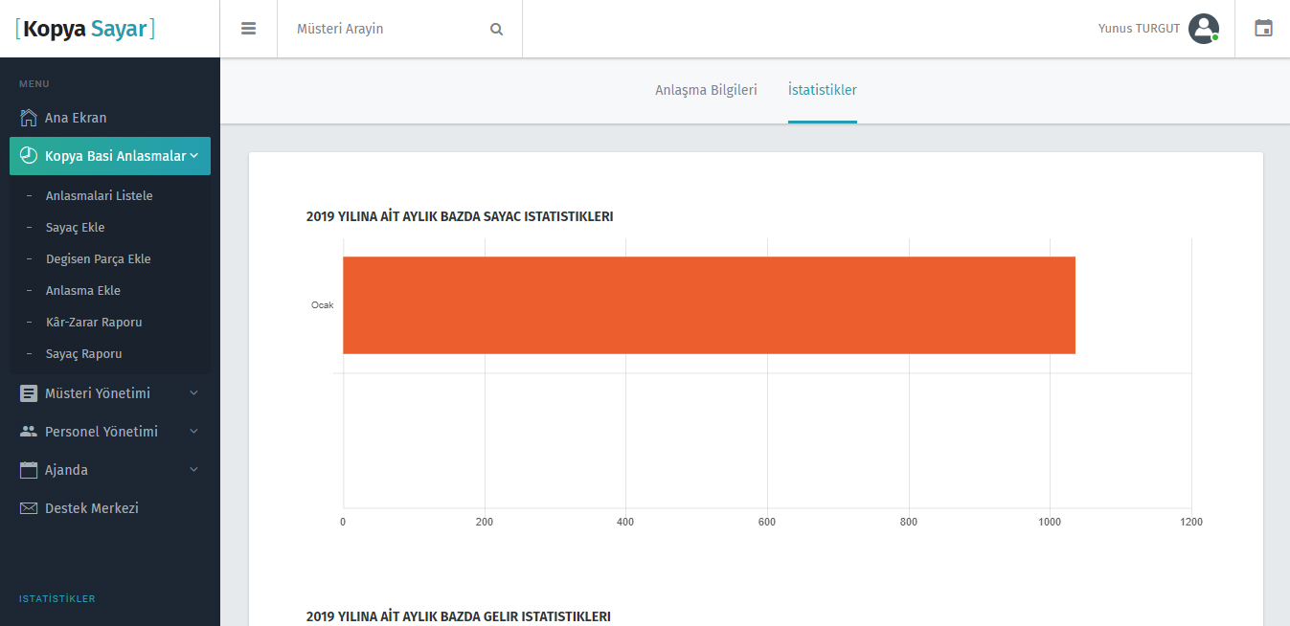This screenshot has height=626, width=1290.
Task: Click the Ana Ekran home icon
Action: pyautogui.click(x=29, y=118)
